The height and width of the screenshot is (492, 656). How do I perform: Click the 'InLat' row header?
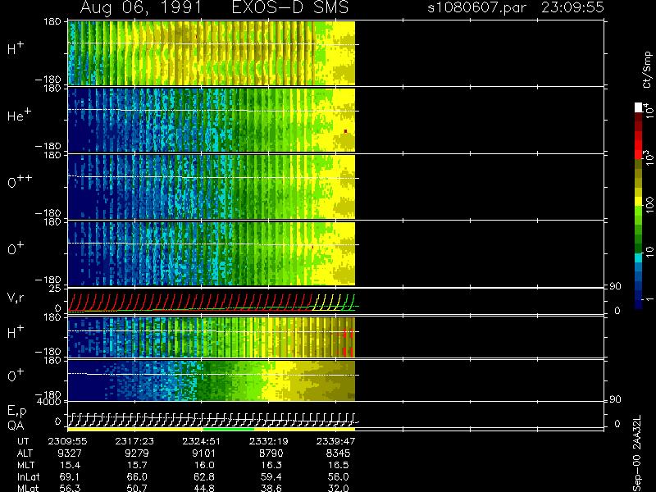(x=28, y=476)
